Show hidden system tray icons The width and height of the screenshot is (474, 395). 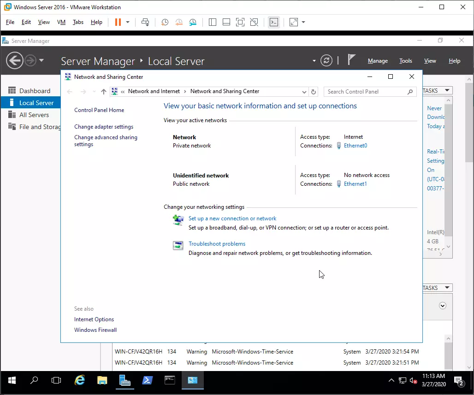(x=391, y=380)
